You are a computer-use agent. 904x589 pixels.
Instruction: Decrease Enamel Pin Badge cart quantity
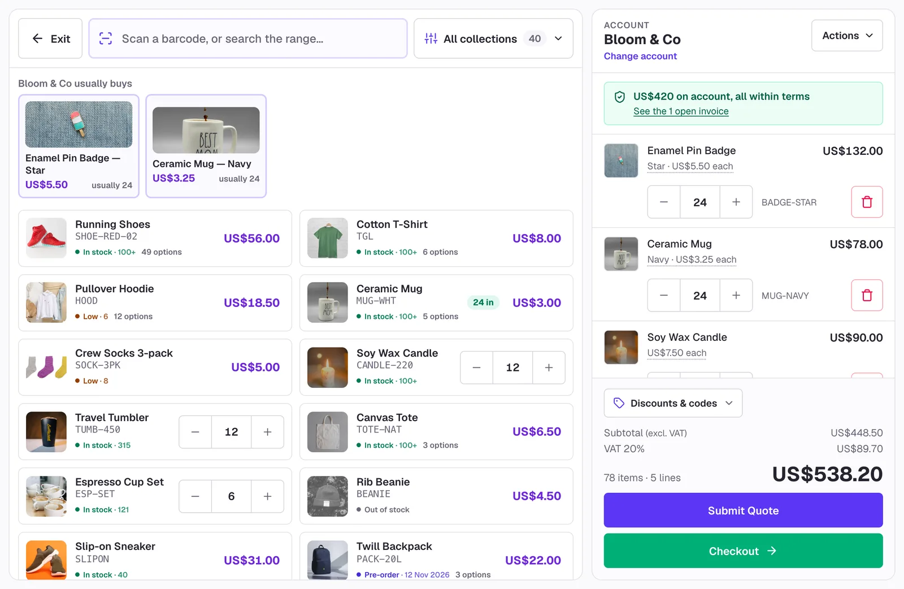click(x=664, y=202)
